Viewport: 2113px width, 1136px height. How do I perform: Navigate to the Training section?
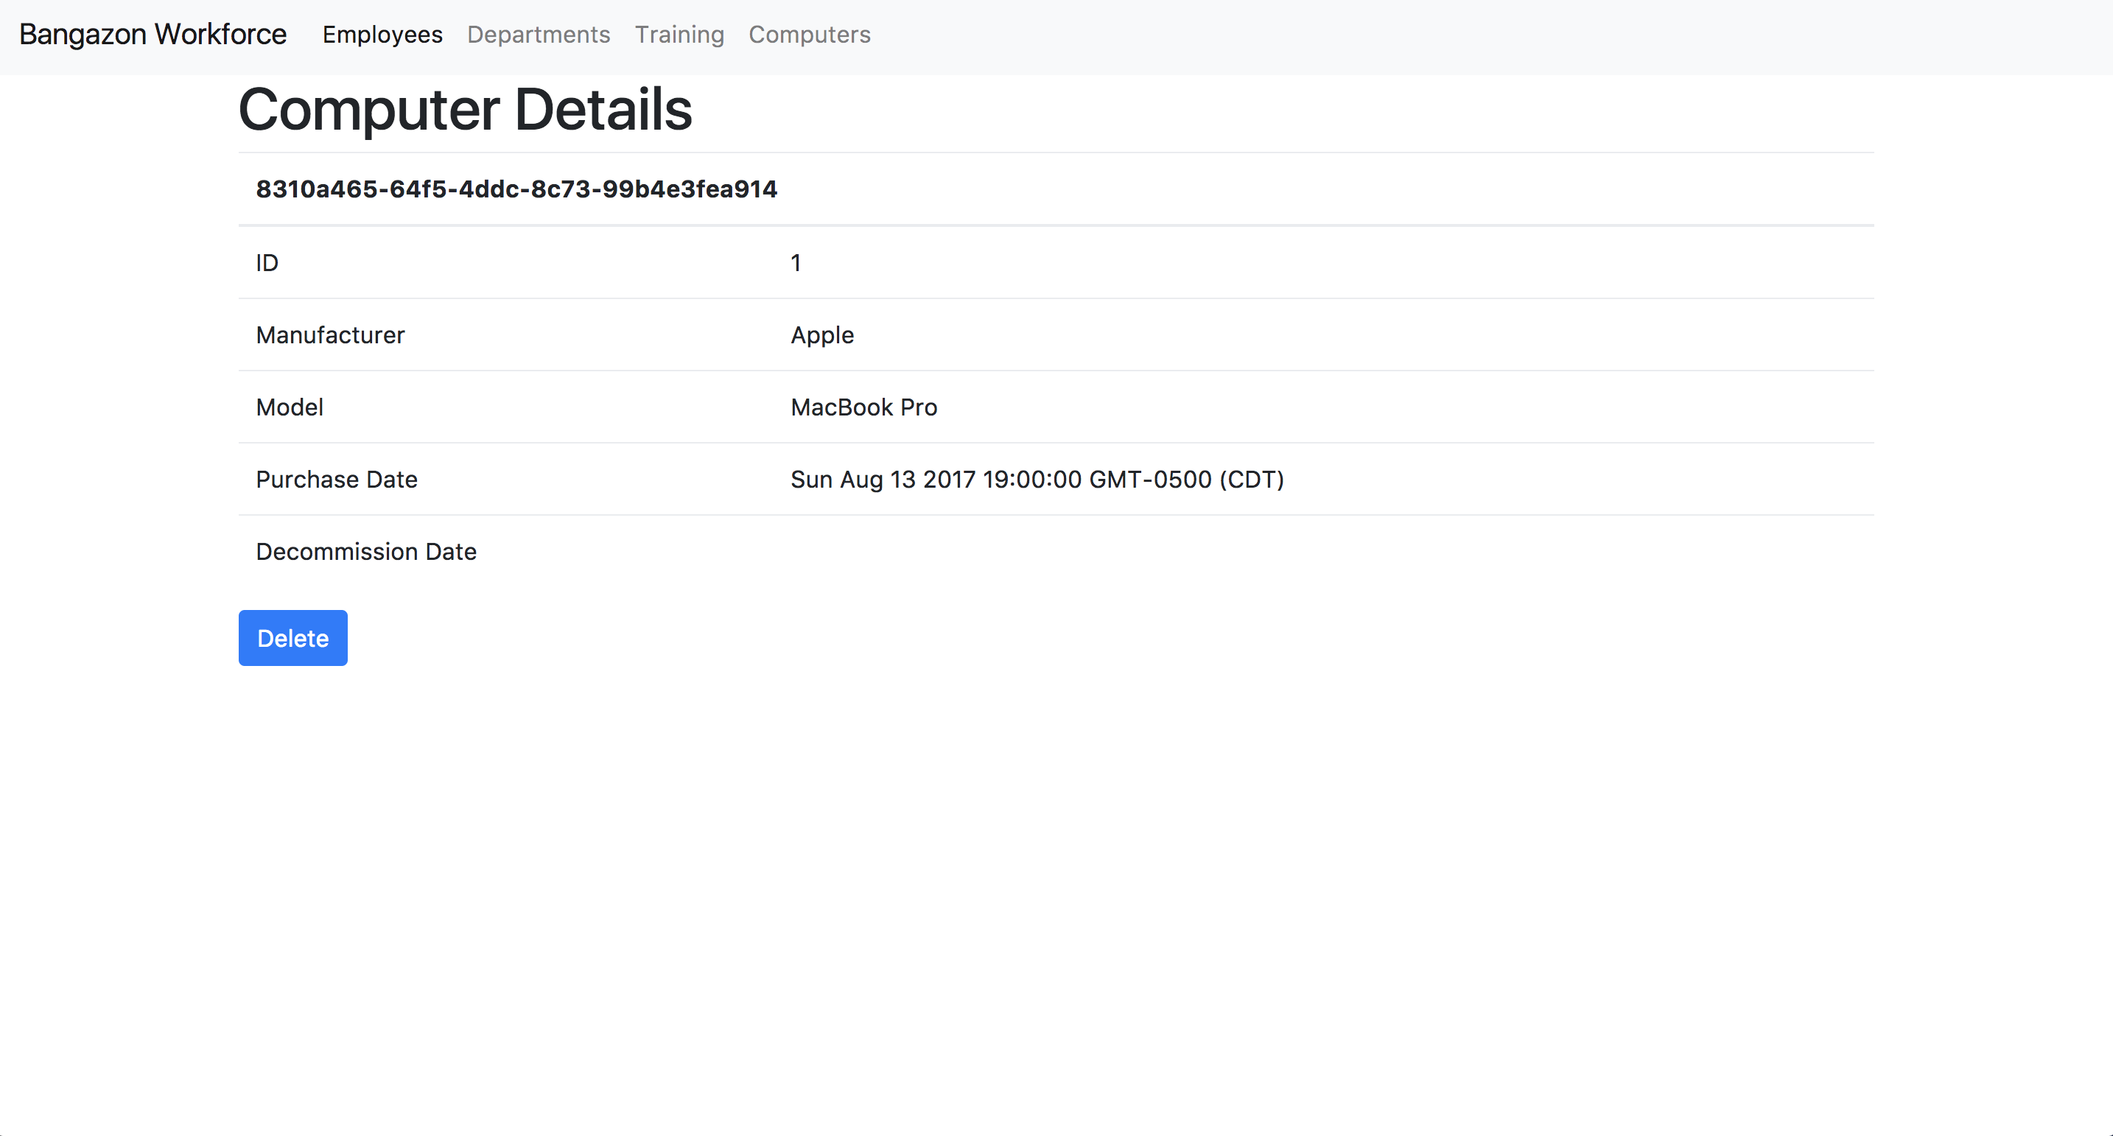click(x=679, y=35)
